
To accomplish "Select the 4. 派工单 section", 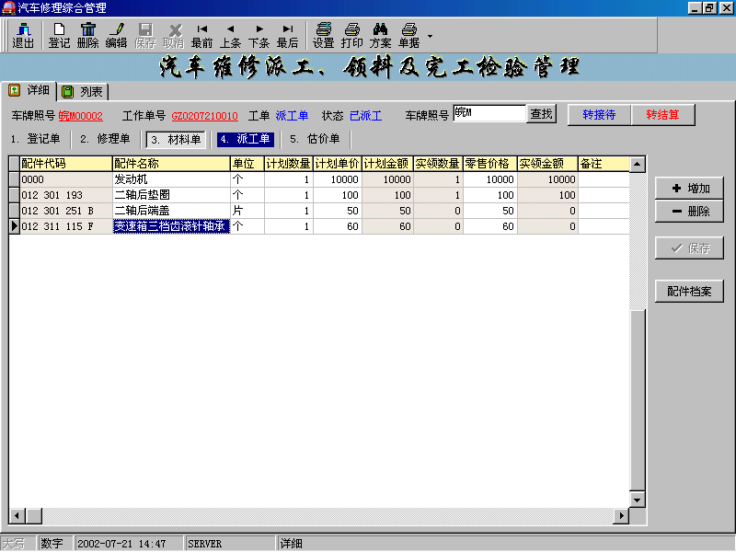I will tap(246, 139).
